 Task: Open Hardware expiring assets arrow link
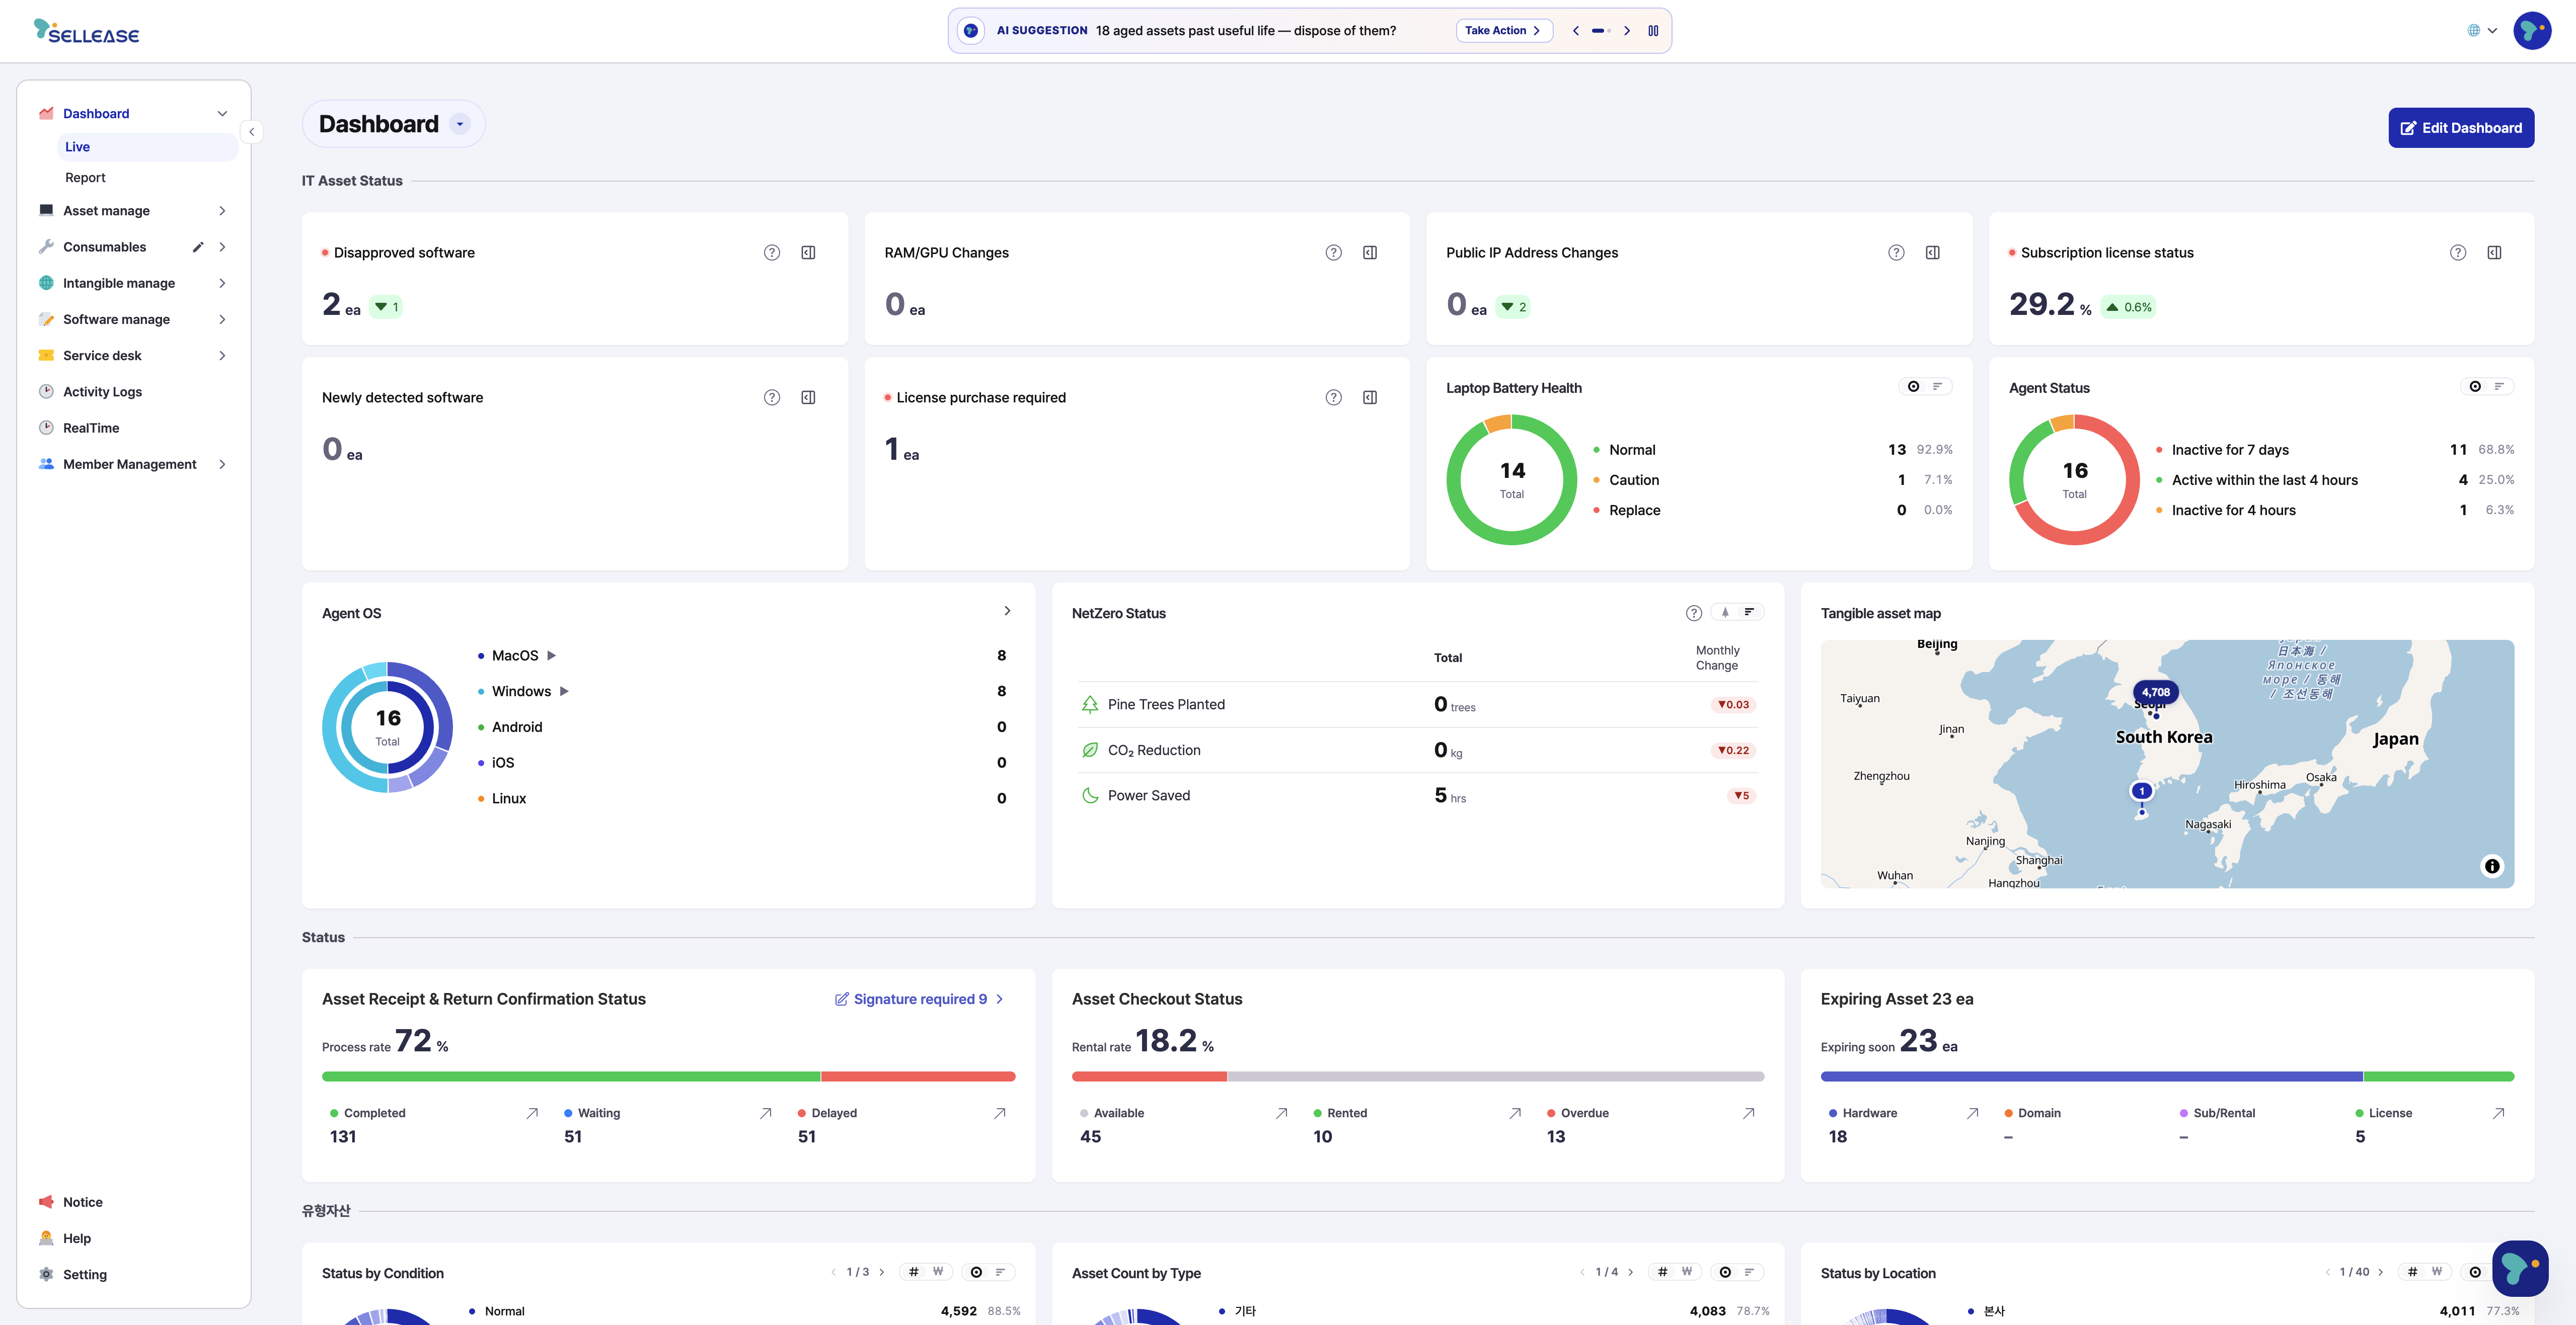click(x=1972, y=1113)
